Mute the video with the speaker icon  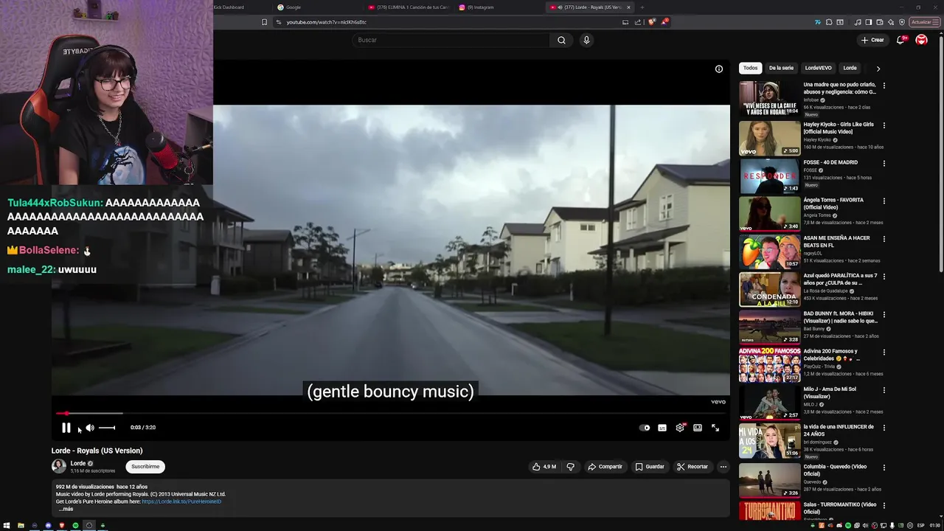point(90,428)
